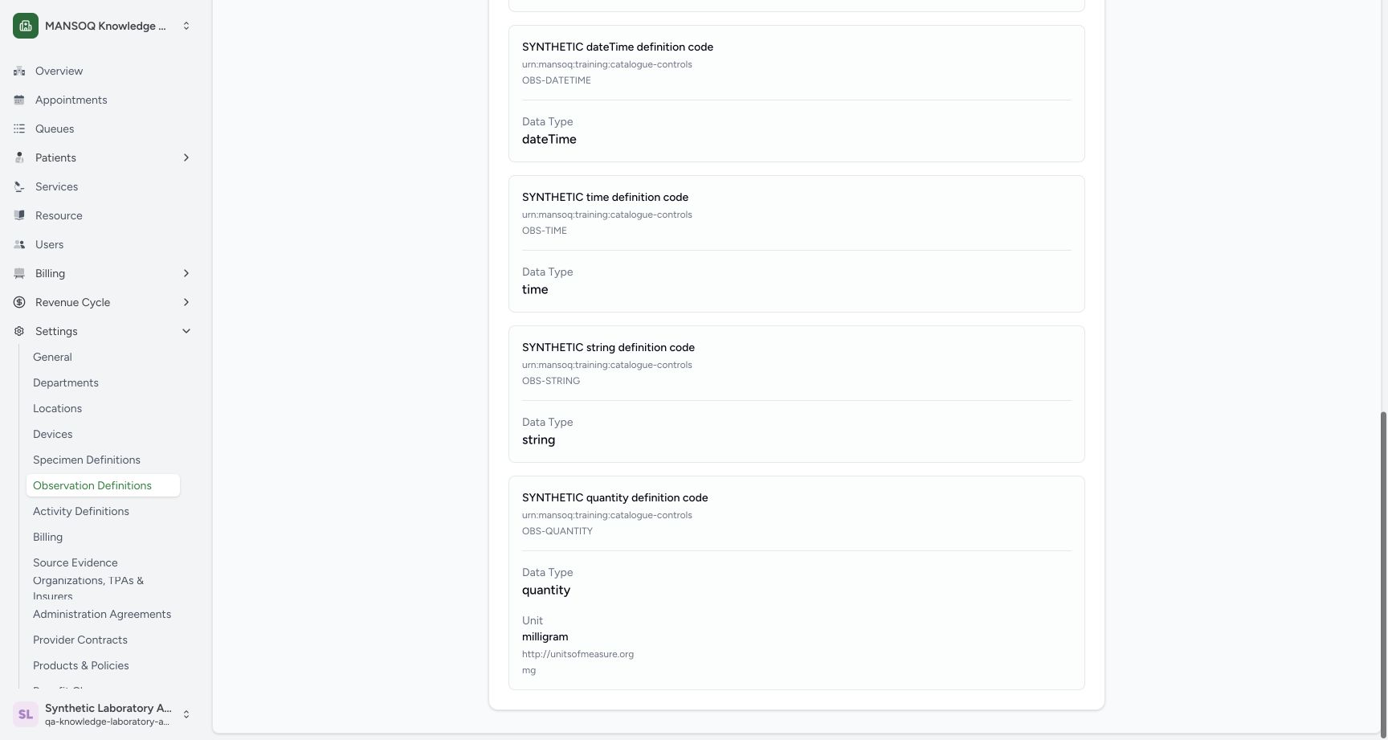The image size is (1388, 740).
Task: Click the OBS-DATETIME code text
Action: pos(556,80)
